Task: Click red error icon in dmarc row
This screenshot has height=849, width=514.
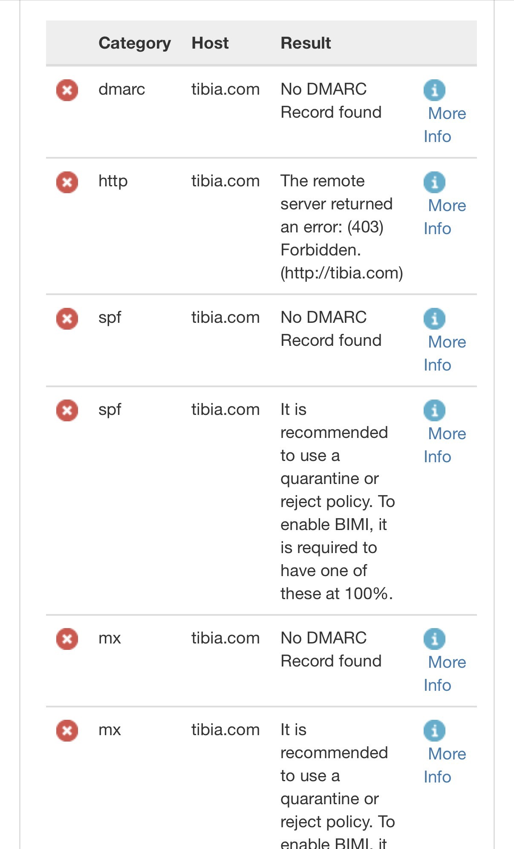Action: (67, 90)
